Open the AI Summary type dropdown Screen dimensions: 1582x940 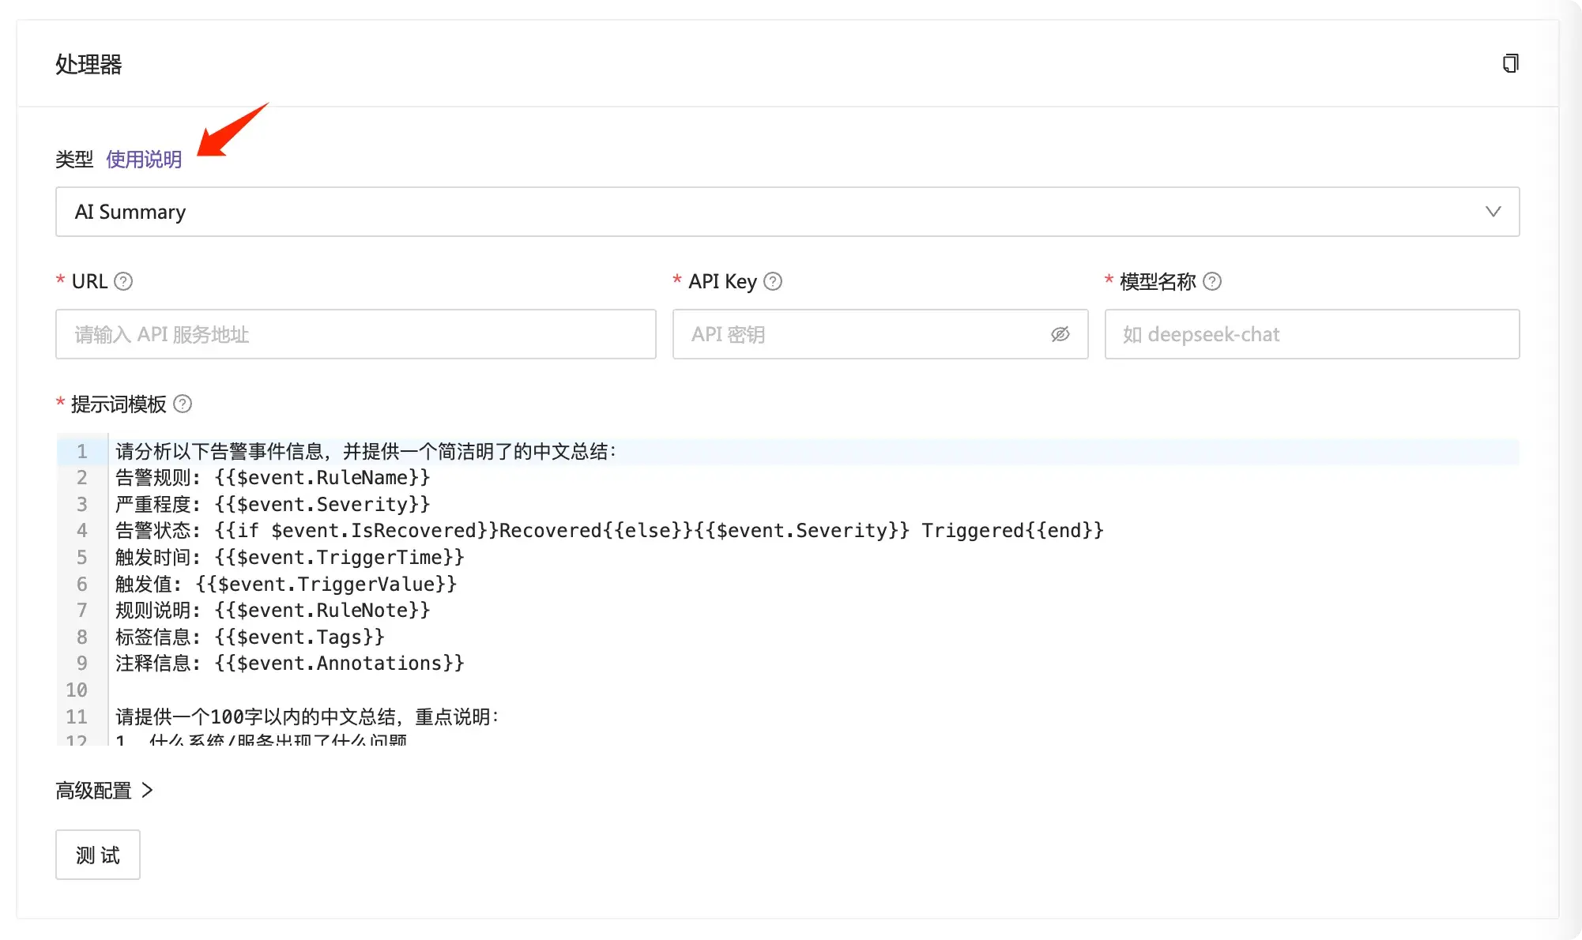(787, 212)
